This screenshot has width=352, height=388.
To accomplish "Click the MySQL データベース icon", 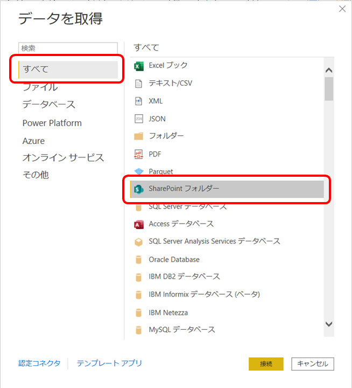I will (x=139, y=330).
